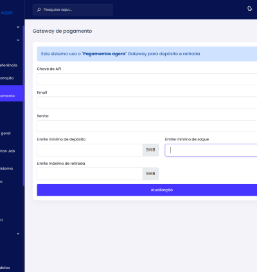Open the Cron Job sidebar item

pos(8,151)
